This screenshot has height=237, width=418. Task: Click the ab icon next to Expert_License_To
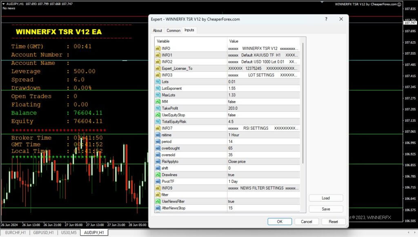(158, 68)
